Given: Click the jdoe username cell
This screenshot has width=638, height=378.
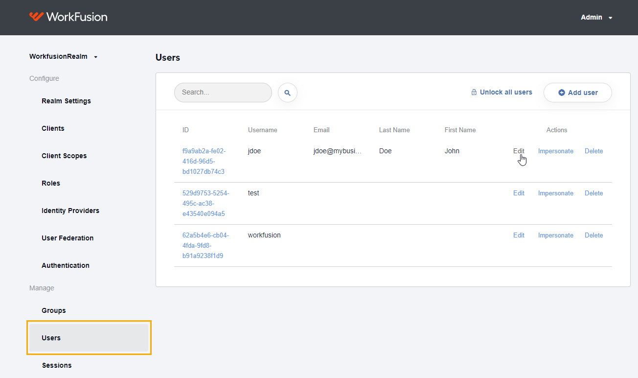Looking at the screenshot, I should click(254, 151).
